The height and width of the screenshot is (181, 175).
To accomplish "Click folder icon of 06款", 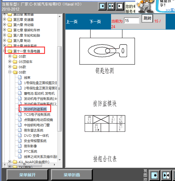I will tap(15, 67).
